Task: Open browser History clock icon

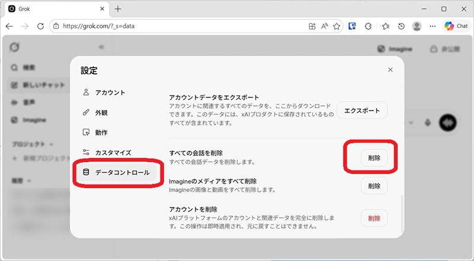Action: [401, 26]
